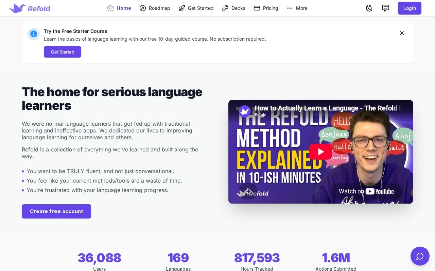Image resolution: width=435 pixels, height=271 pixels.
Task: Click Get Started in starter course banner
Action: [x=63, y=52]
